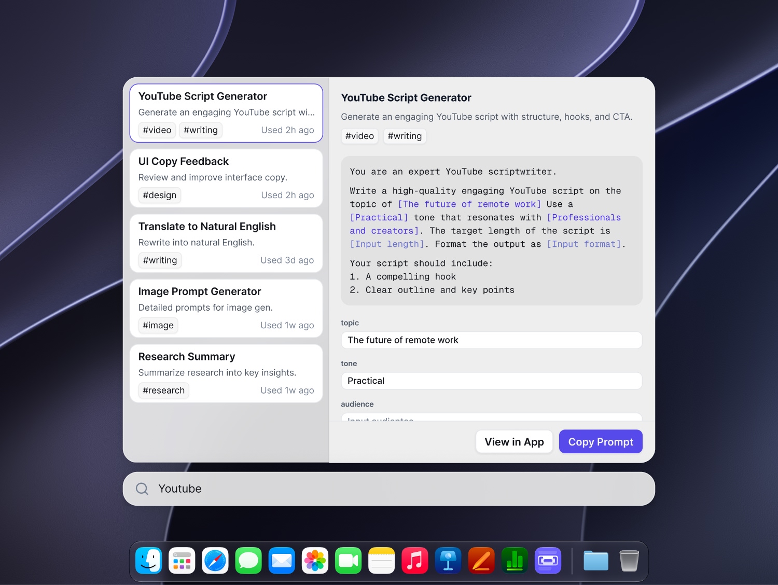Click the [Input format] placeholder in the prompt
778x585 pixels.
[x=584, y=244]
